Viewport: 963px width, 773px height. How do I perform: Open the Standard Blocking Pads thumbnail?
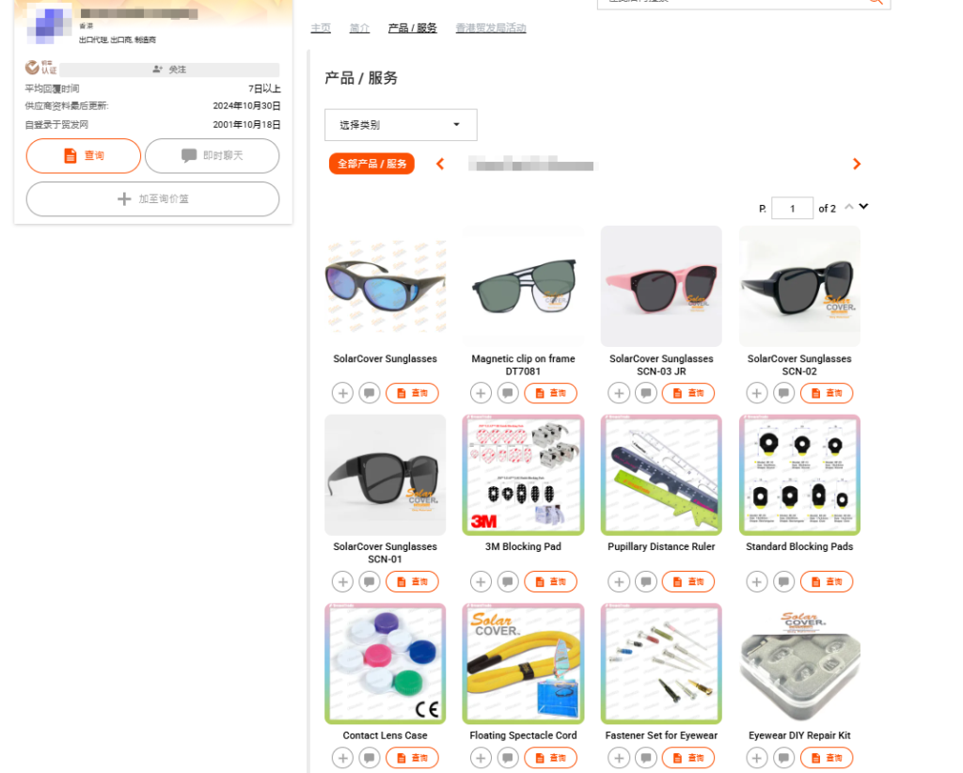point(799,475)
